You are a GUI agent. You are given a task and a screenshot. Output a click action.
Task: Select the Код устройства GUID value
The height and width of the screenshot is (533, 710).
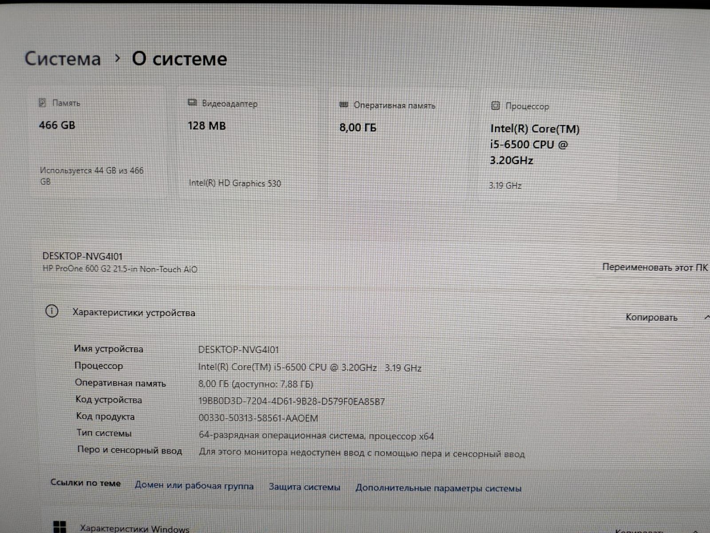(292, 402)
